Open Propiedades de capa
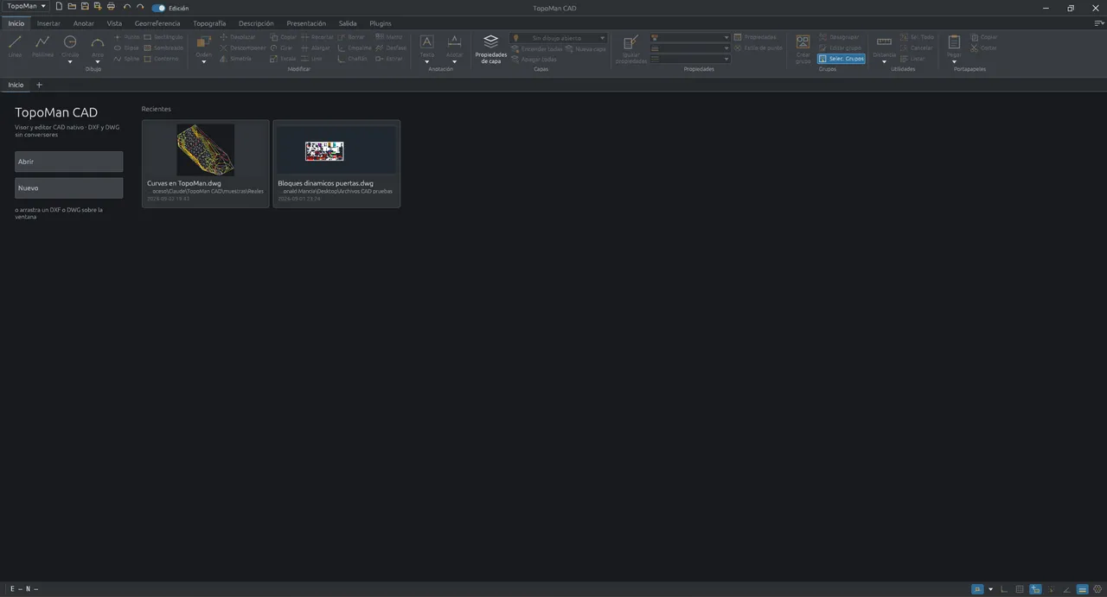 (x=491, y=49)
